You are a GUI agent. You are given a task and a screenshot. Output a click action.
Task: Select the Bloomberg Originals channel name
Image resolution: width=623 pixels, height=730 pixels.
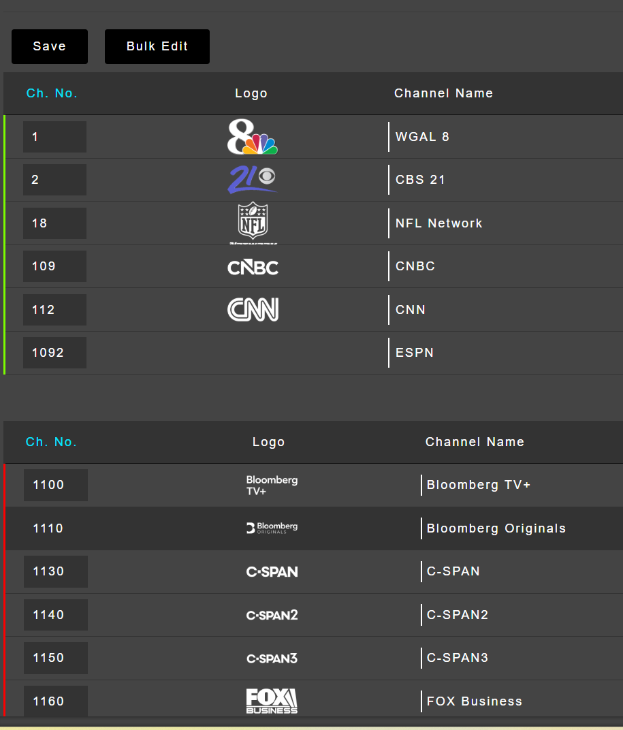click(x=496, y=528)
